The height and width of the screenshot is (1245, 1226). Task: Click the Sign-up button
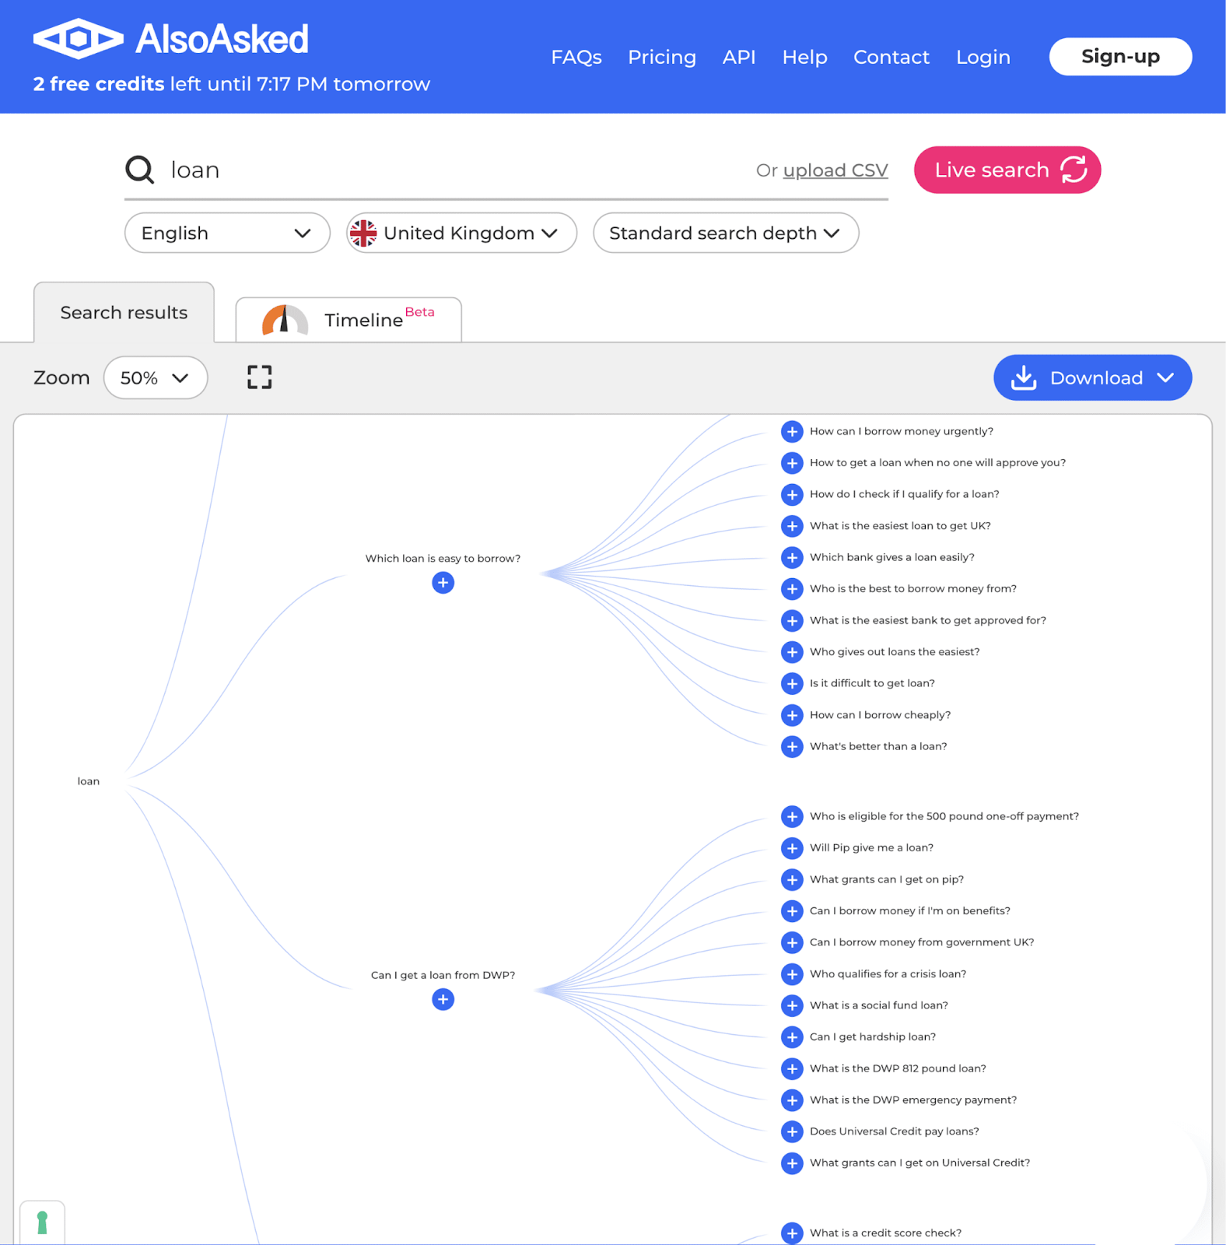(1119, 56)
